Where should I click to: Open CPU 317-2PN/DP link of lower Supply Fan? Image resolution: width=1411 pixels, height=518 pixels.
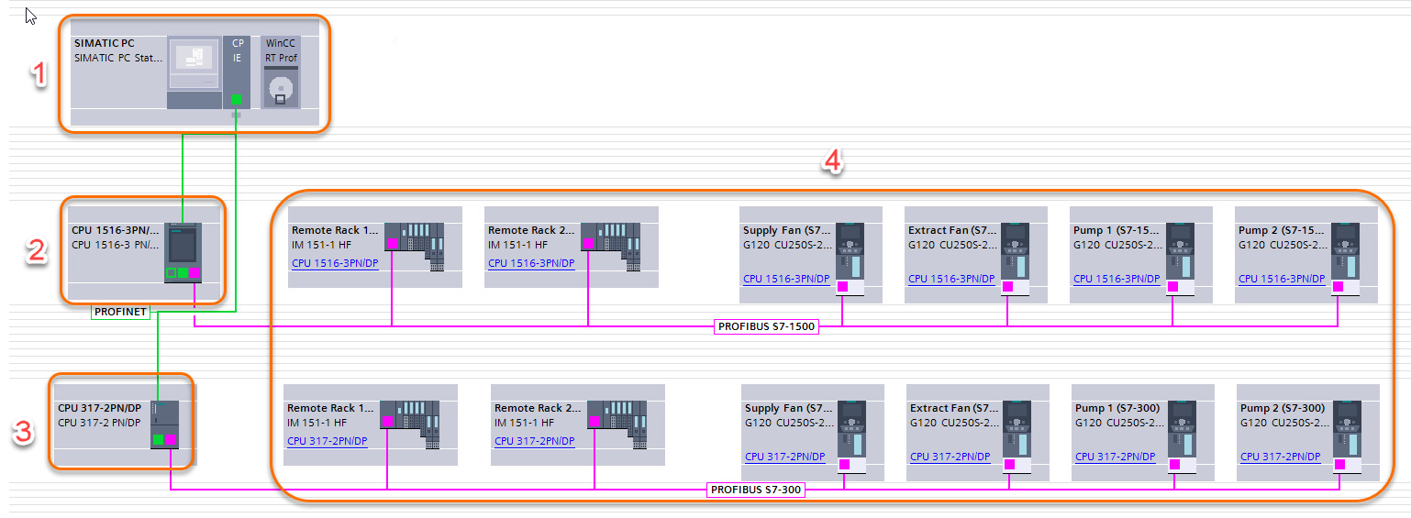tap(785, 457)
